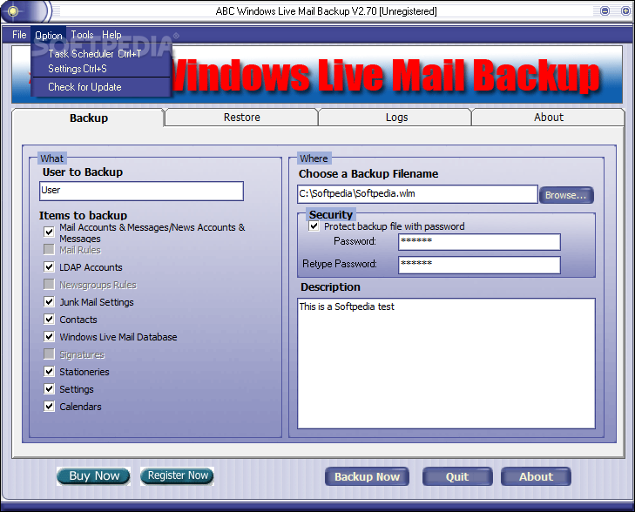Start backup with Backup Now button
This screenshot has height=512, width=635.
367,476
